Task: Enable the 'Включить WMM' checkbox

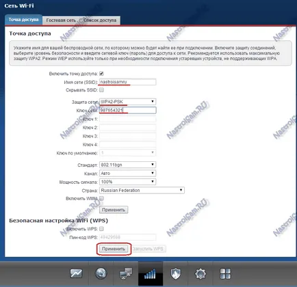Action: (101, 198)
